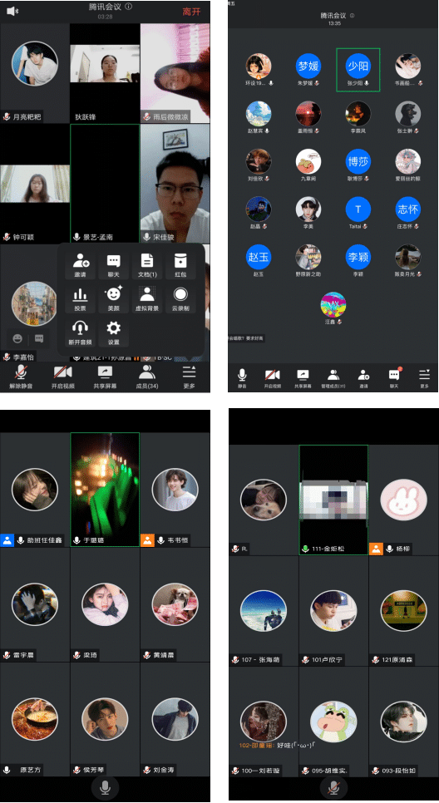Select 静音 in the right meeting toolbar
This screenshot has width=439, height=803.
[242, 378]
